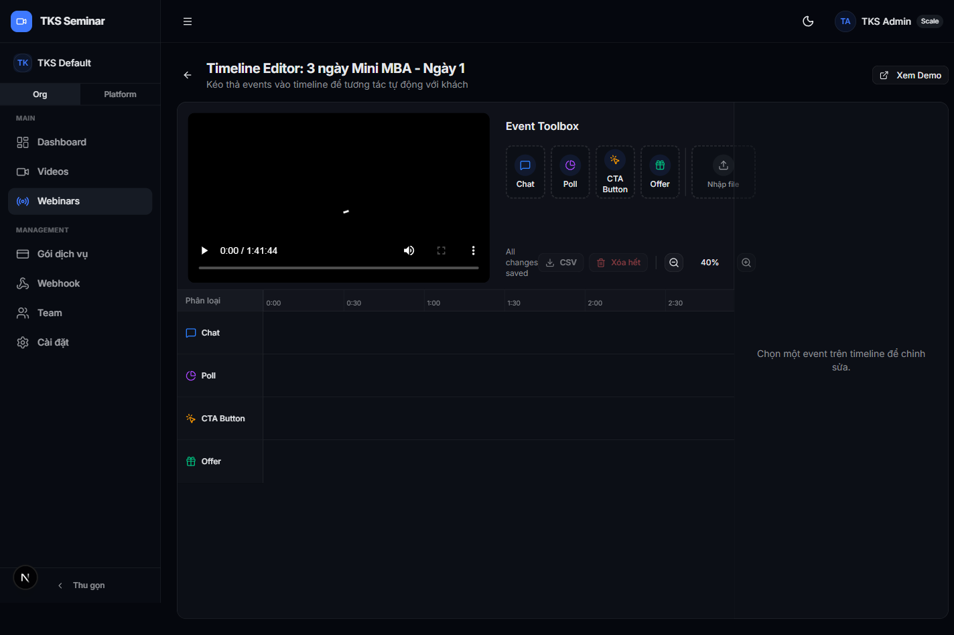Zoom out the timeline with the minus magnifier
The width and height of the screenshot is (954, 635).
tap(674, 263)
